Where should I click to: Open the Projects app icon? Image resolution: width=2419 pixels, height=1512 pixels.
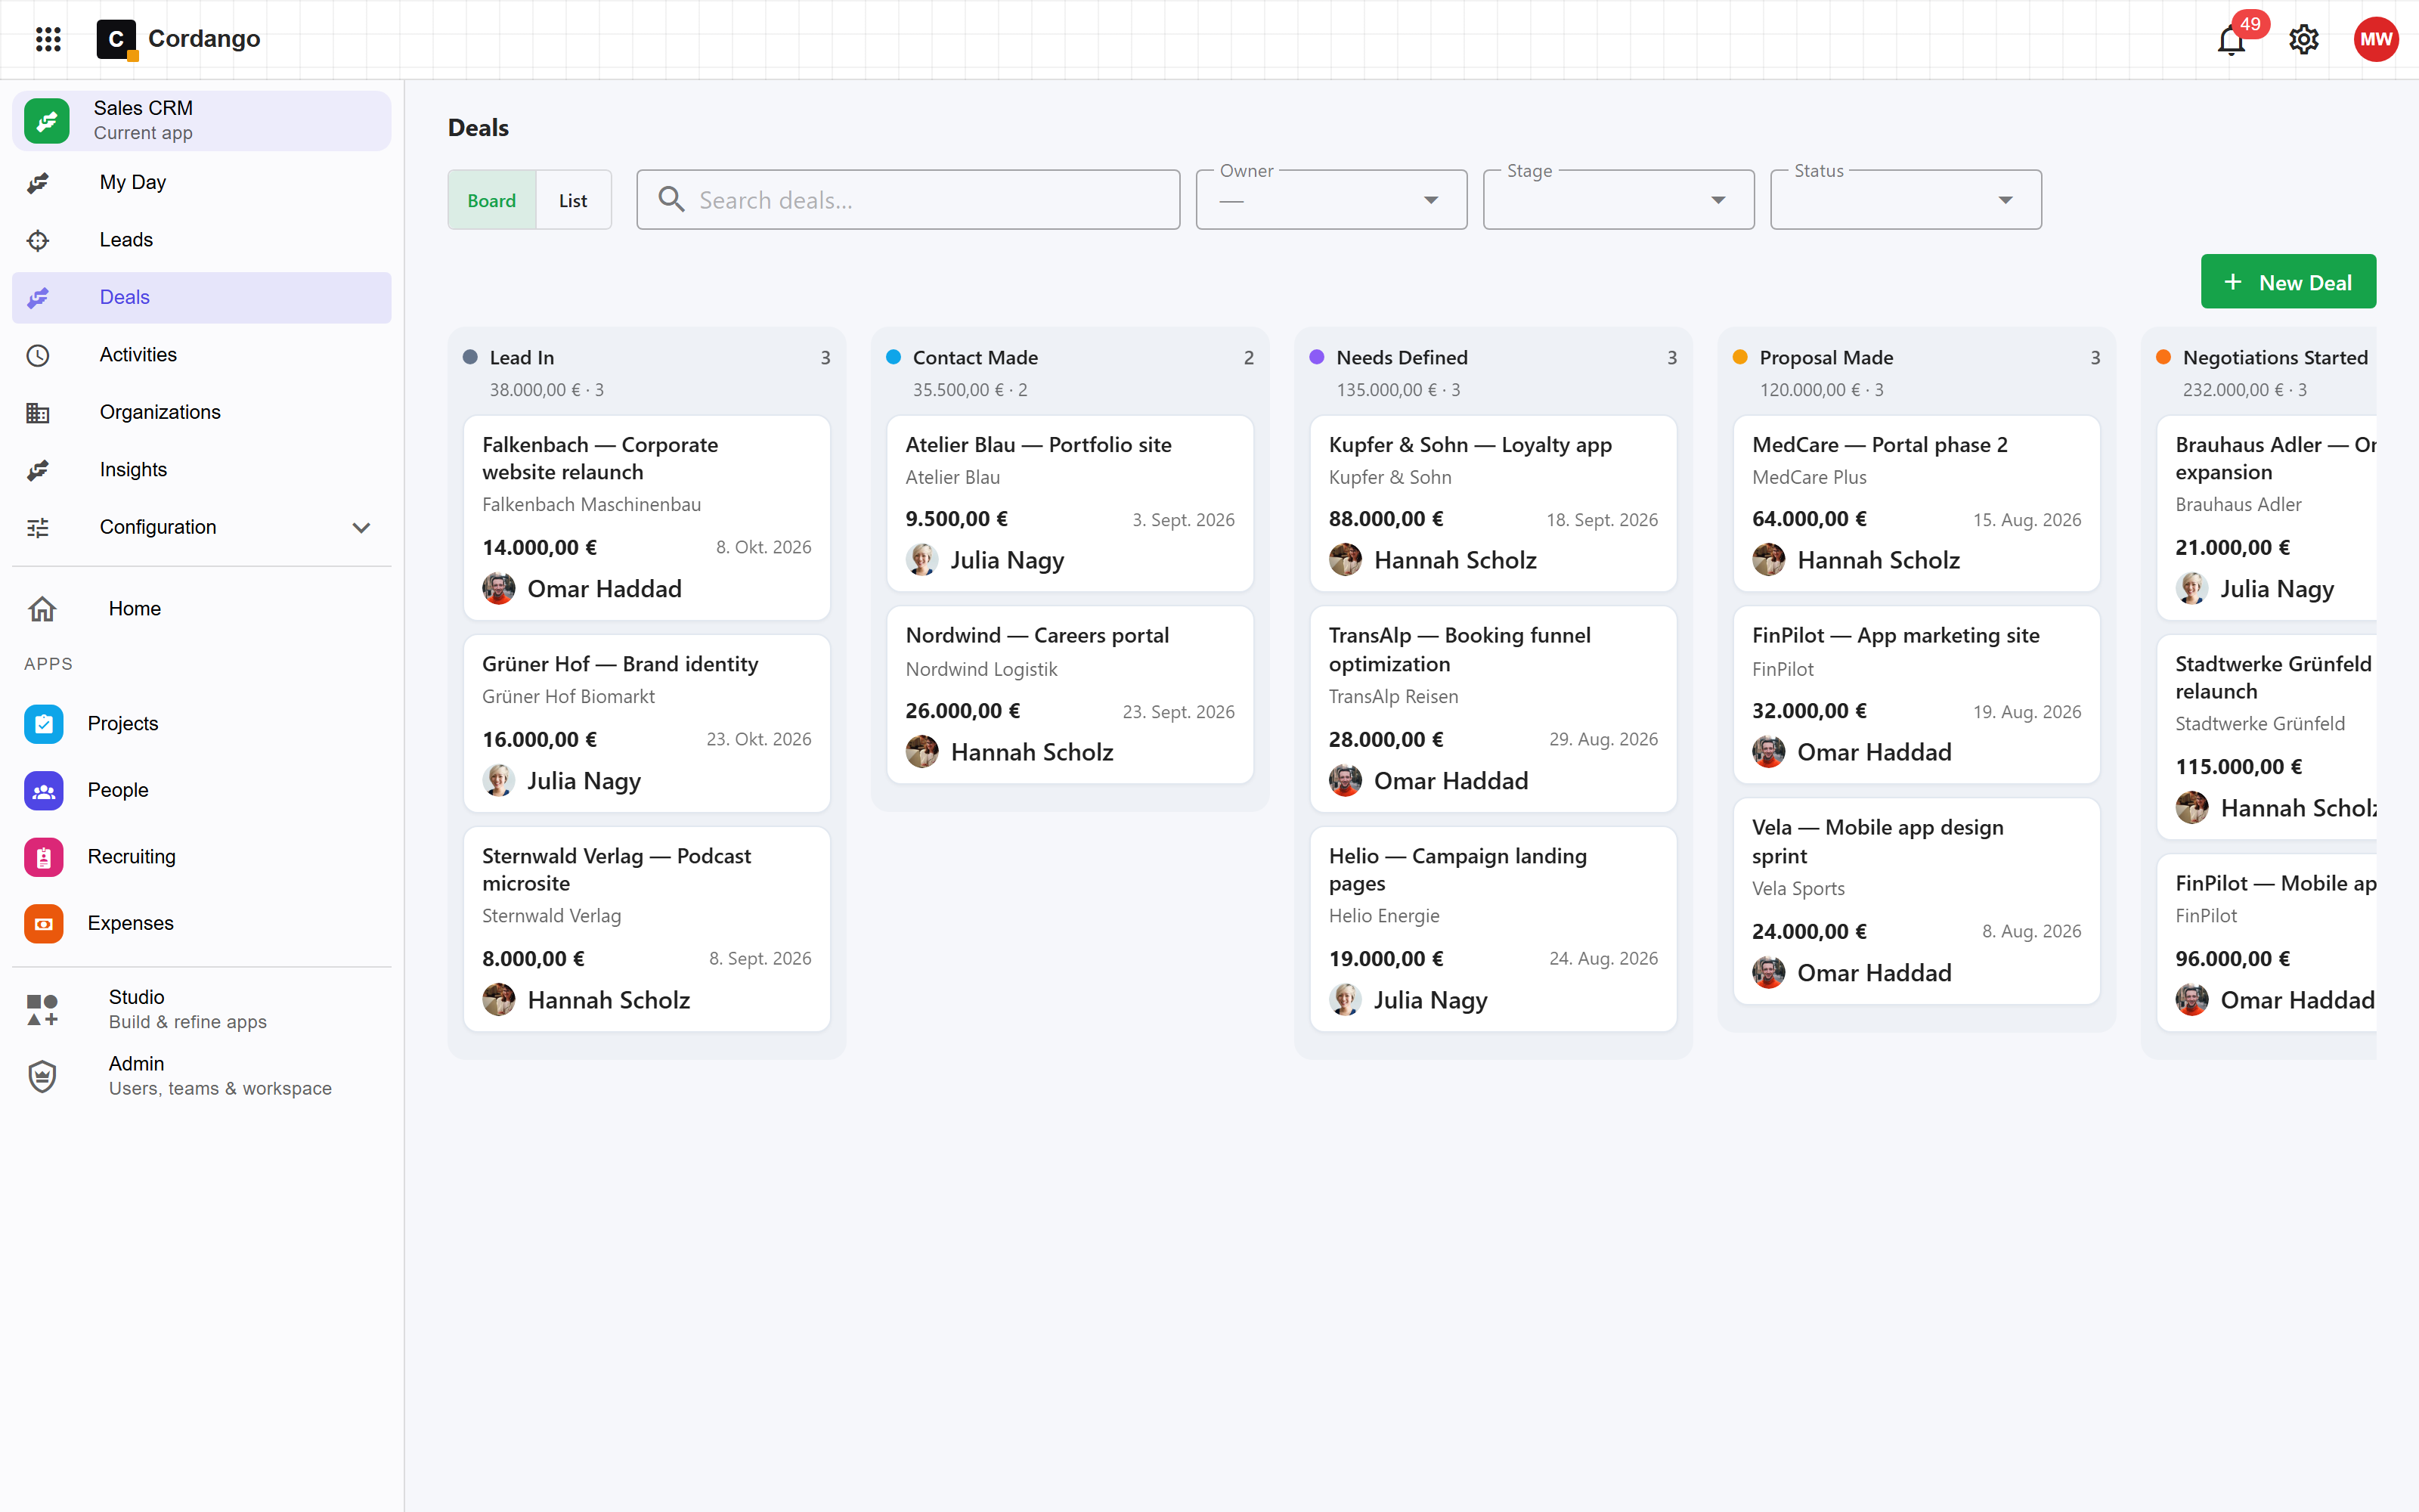[x=44, y=724]
